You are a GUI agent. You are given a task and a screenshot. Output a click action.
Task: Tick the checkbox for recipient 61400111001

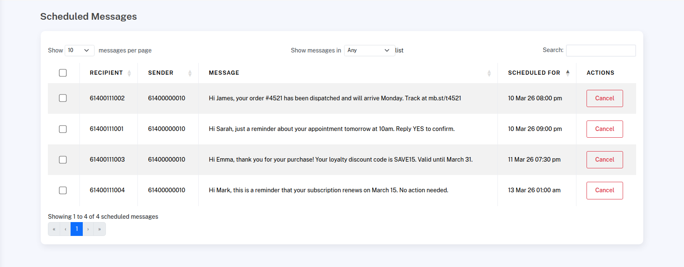tap(63, 129)
